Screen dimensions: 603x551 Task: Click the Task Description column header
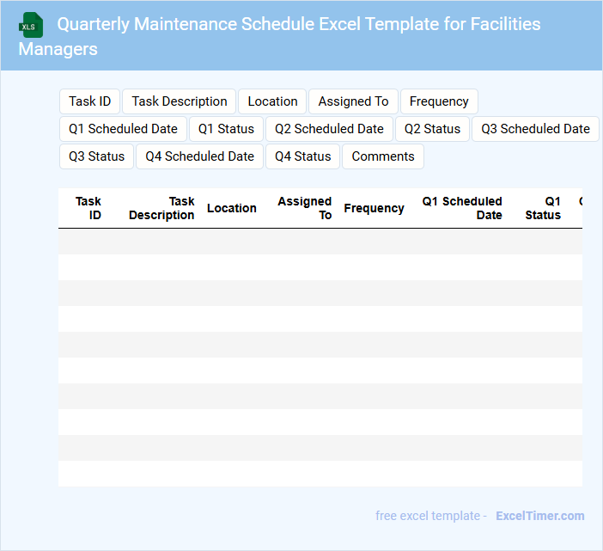pyautogui.click(x=161, y=208)
